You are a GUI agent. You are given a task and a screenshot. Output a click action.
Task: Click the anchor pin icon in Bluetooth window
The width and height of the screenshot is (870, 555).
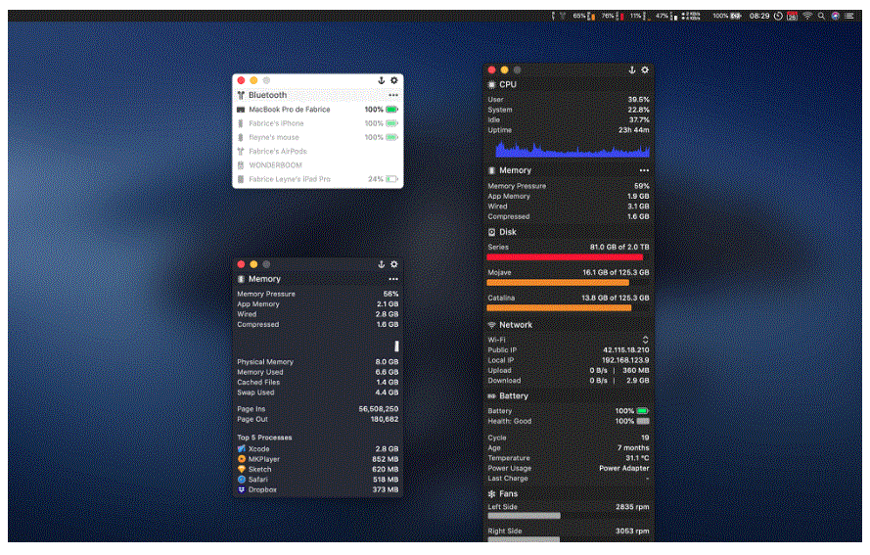382,80
